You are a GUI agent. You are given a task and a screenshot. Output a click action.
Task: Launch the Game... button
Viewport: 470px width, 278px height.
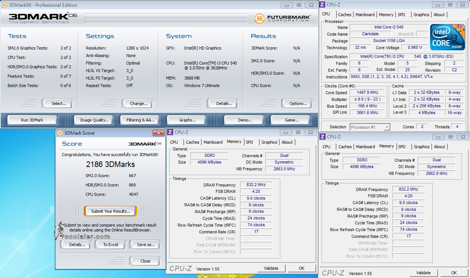point(292,120)
